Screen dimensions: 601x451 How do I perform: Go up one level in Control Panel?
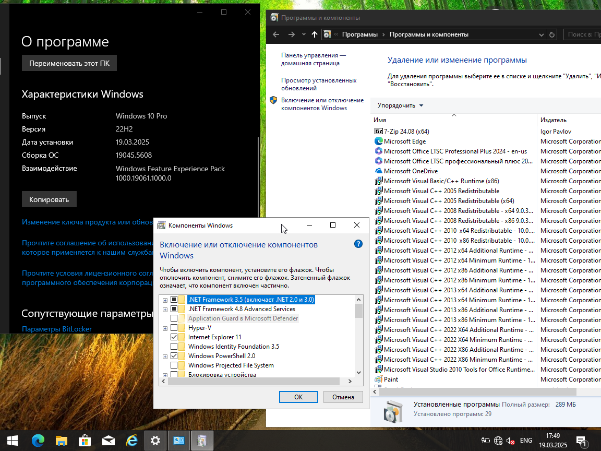click(314, 34)
